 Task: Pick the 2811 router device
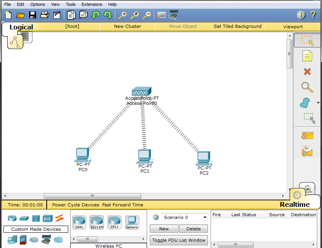point(115,222)
